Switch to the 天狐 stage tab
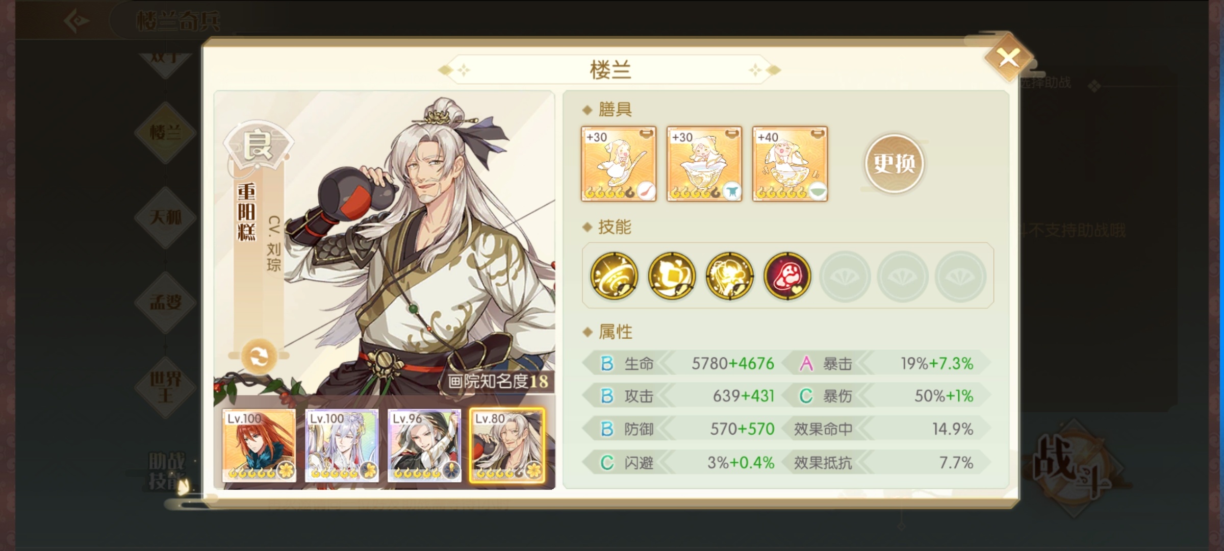Screen dimensions: 1224x551 point(165,217)
